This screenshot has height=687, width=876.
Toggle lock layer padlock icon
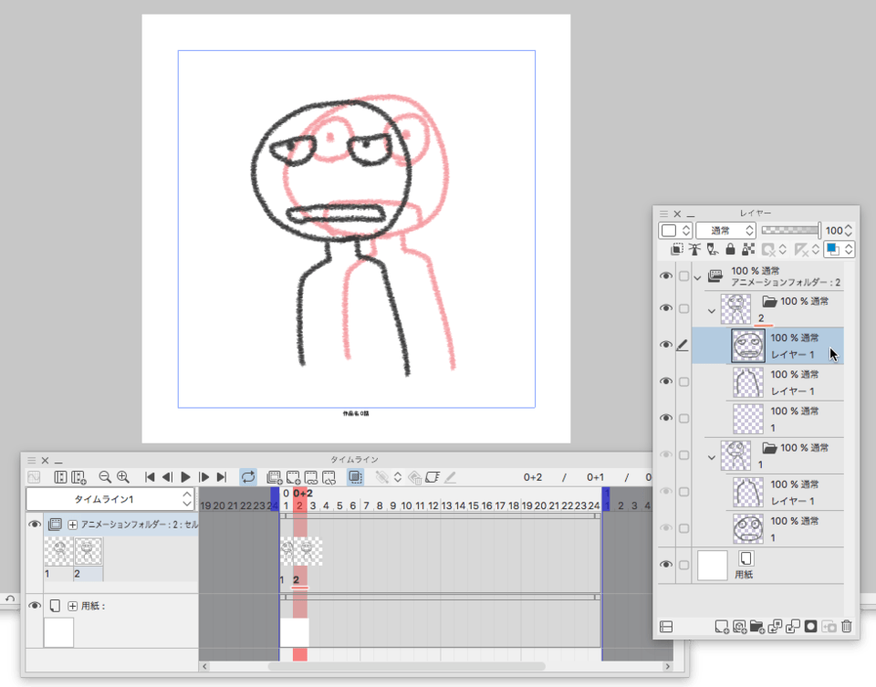pos(730,249)
